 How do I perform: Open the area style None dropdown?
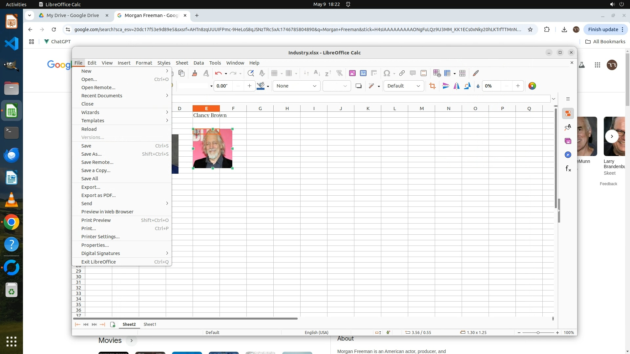point(296,86)
